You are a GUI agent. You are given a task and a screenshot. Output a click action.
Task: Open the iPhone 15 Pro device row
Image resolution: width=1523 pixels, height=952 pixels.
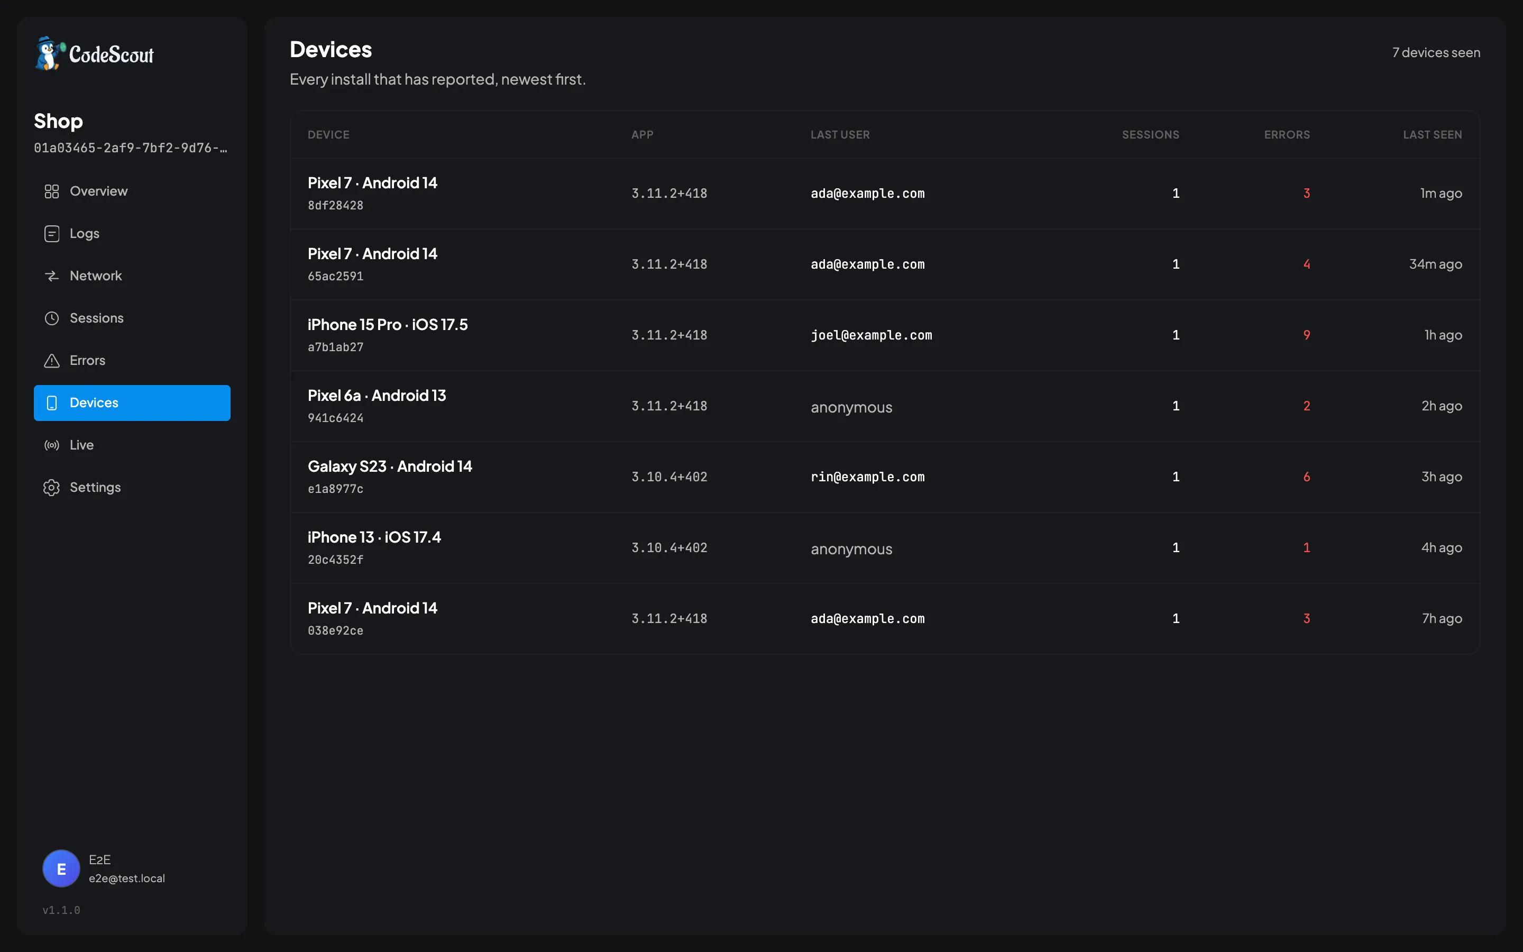pos(885,335)
